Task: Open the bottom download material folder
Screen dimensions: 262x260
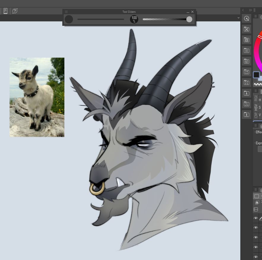Action: point(247,115)
